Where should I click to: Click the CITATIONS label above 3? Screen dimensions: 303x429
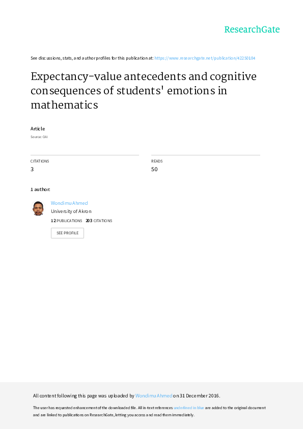pos(40,161)
